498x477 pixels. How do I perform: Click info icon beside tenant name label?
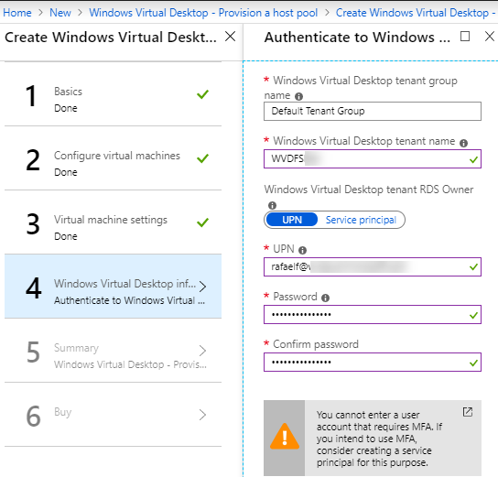463,143
